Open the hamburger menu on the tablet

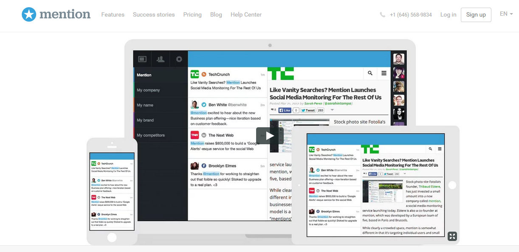pyautogui.click(x=440, y=149)
